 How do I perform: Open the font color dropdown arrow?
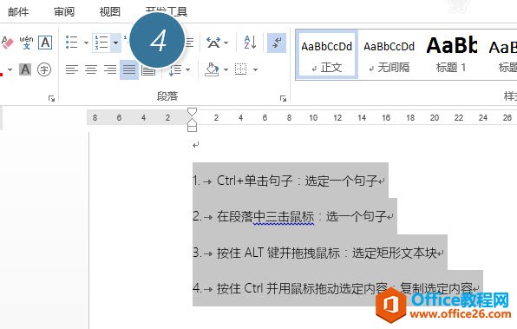point(10,69)
